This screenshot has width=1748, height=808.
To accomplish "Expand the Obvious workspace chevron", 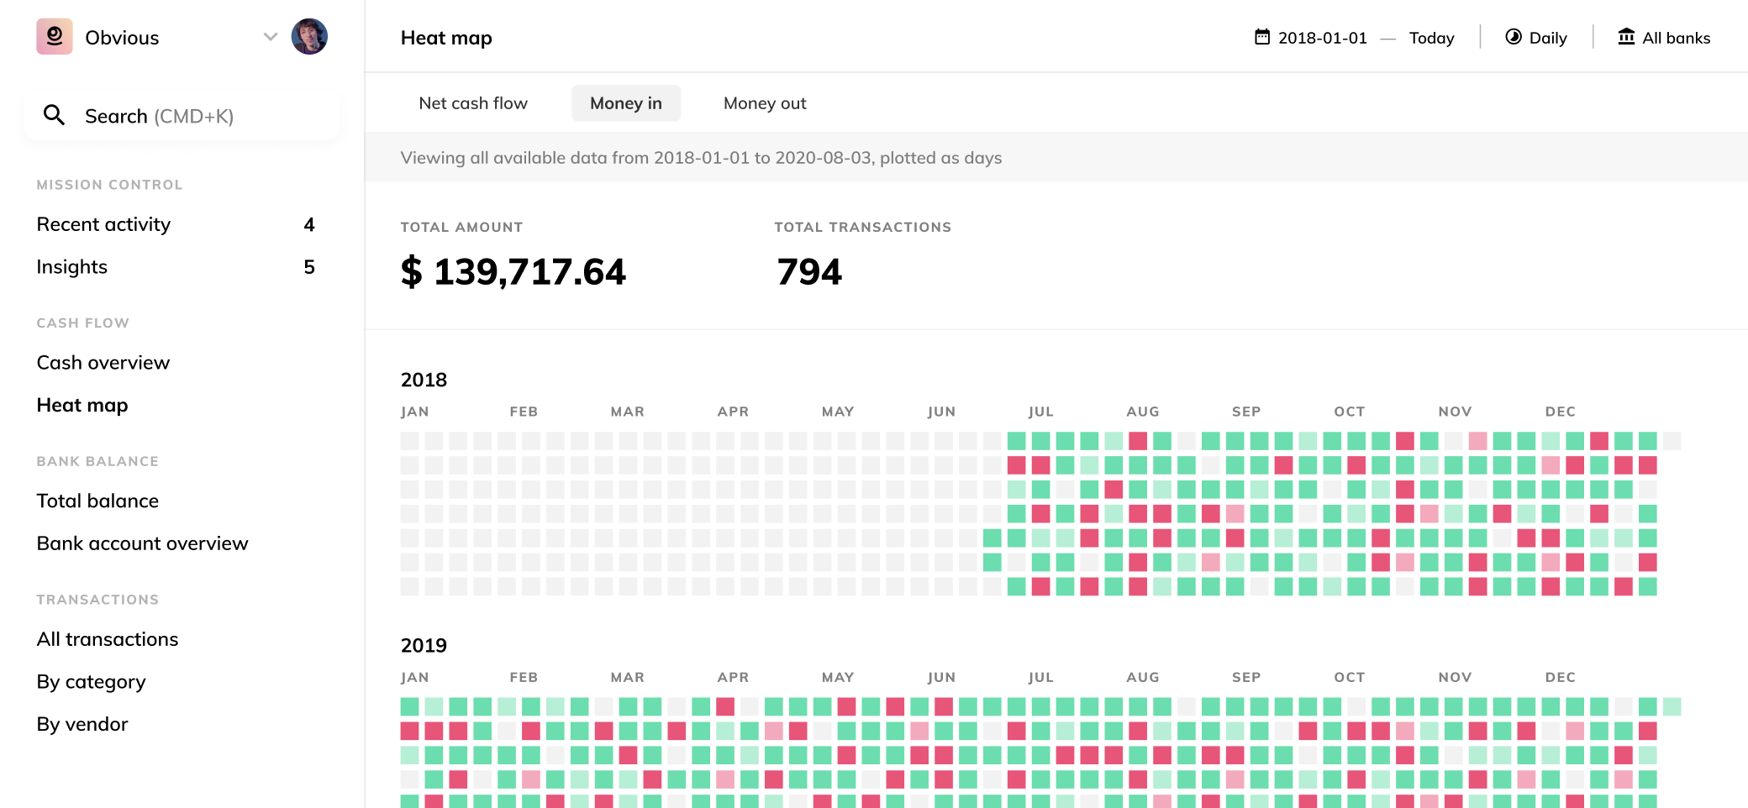I will 271,37.
